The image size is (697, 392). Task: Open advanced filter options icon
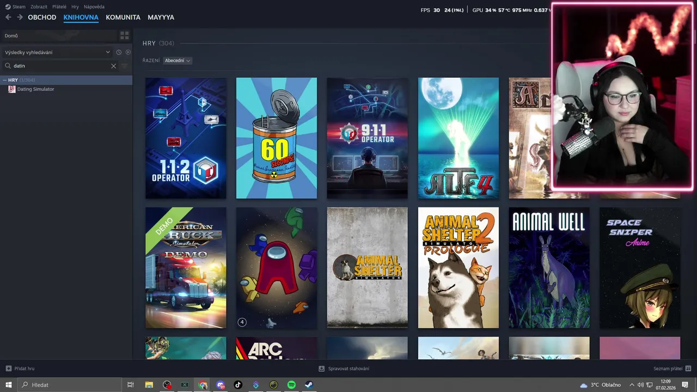pos(124,66)
